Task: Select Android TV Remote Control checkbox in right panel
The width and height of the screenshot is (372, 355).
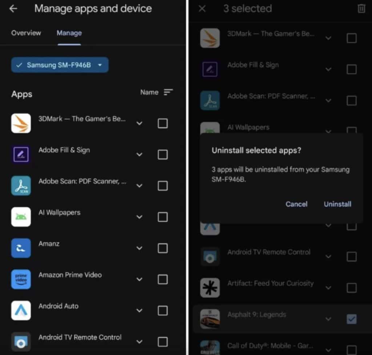Action: (x=351, y=257)
